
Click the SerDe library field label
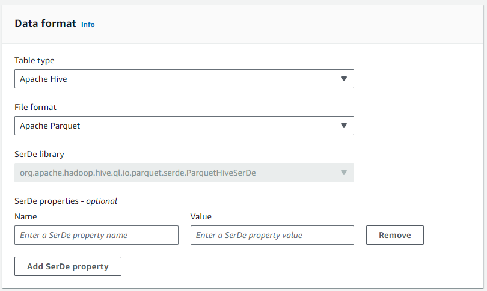click(39, 154)
